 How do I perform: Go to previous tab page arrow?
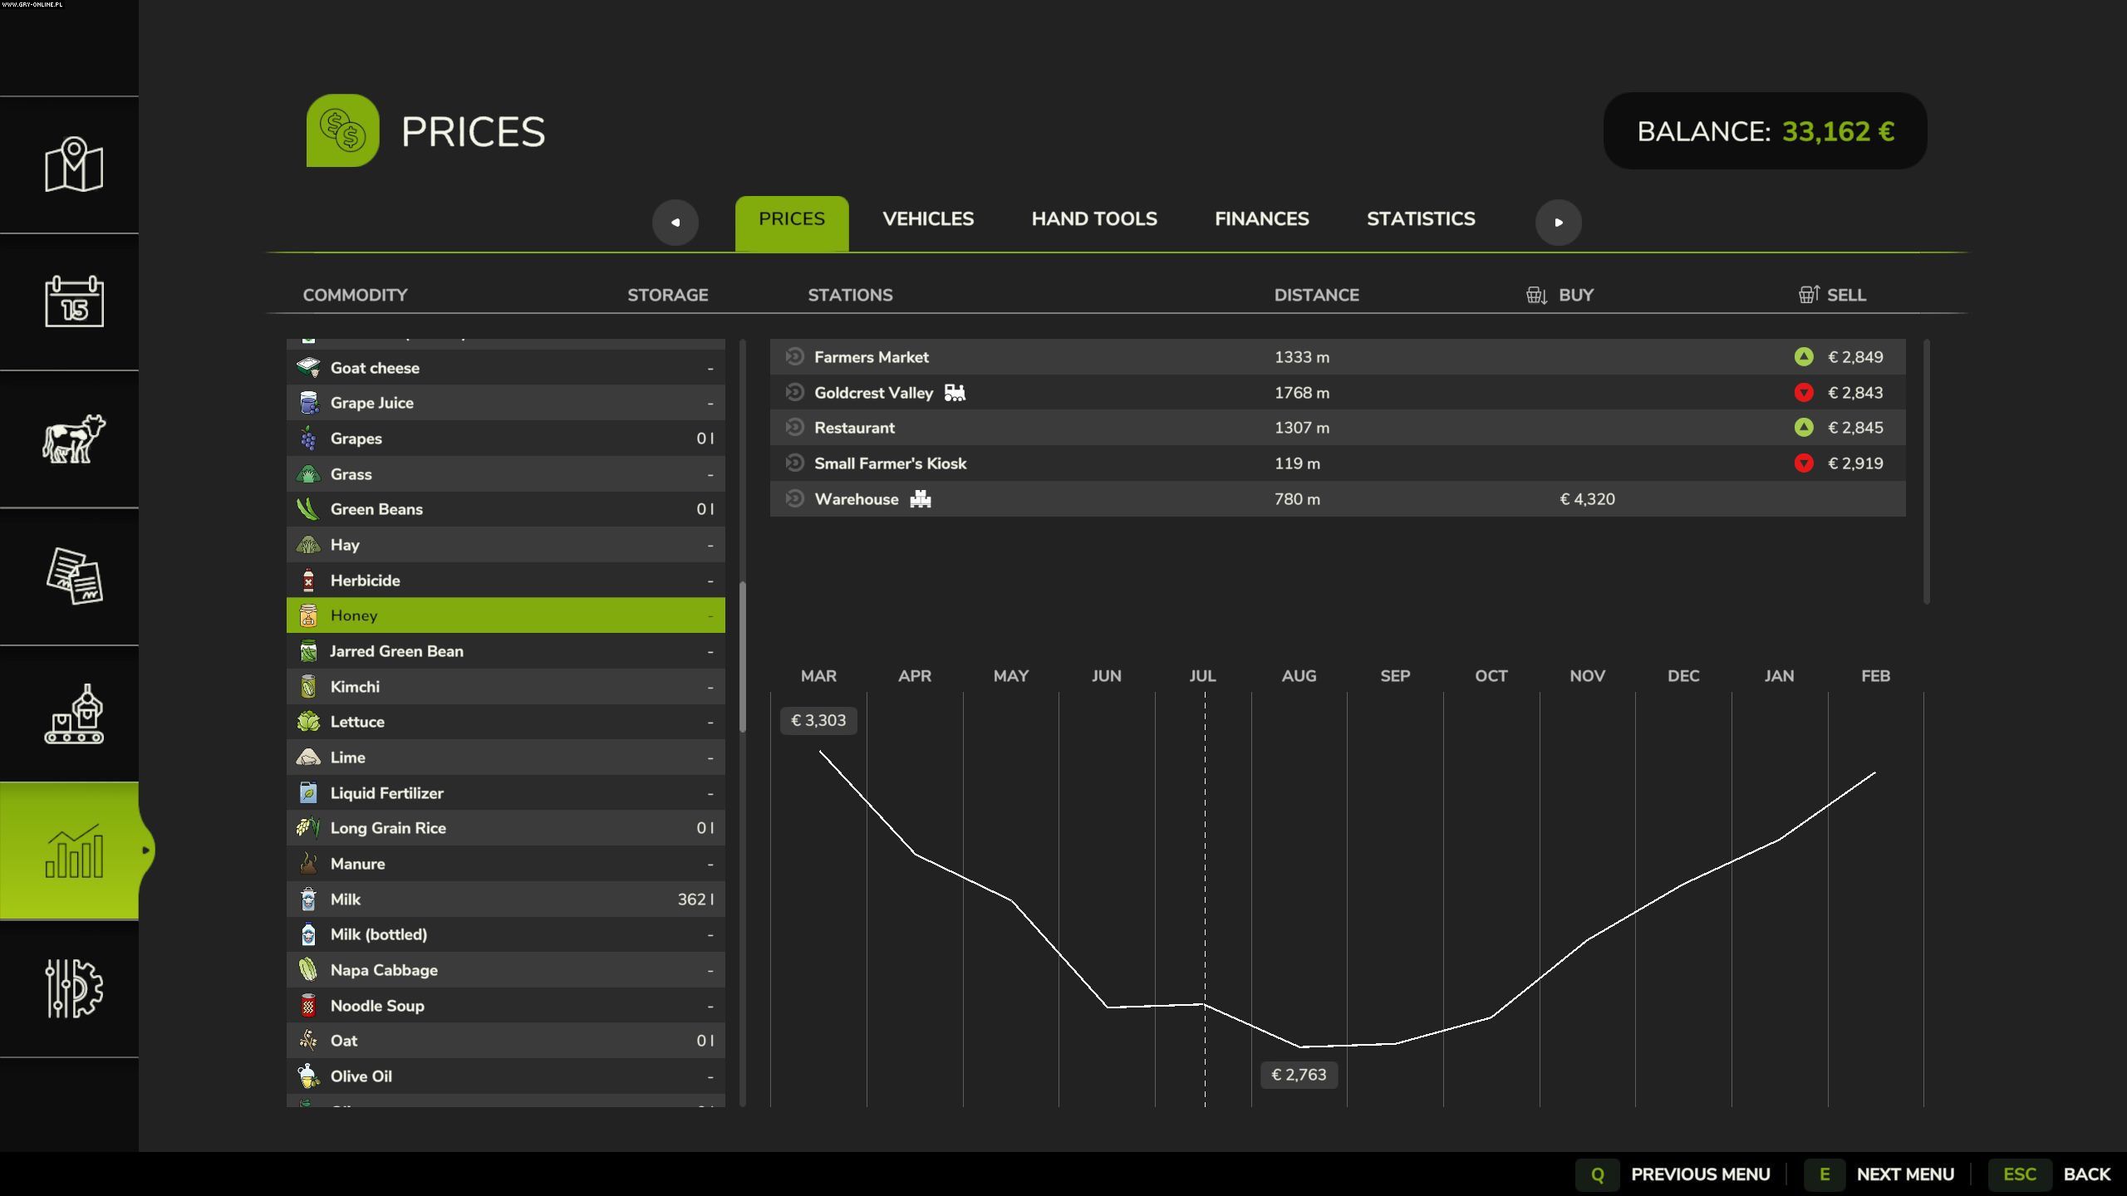click(675, 222)
